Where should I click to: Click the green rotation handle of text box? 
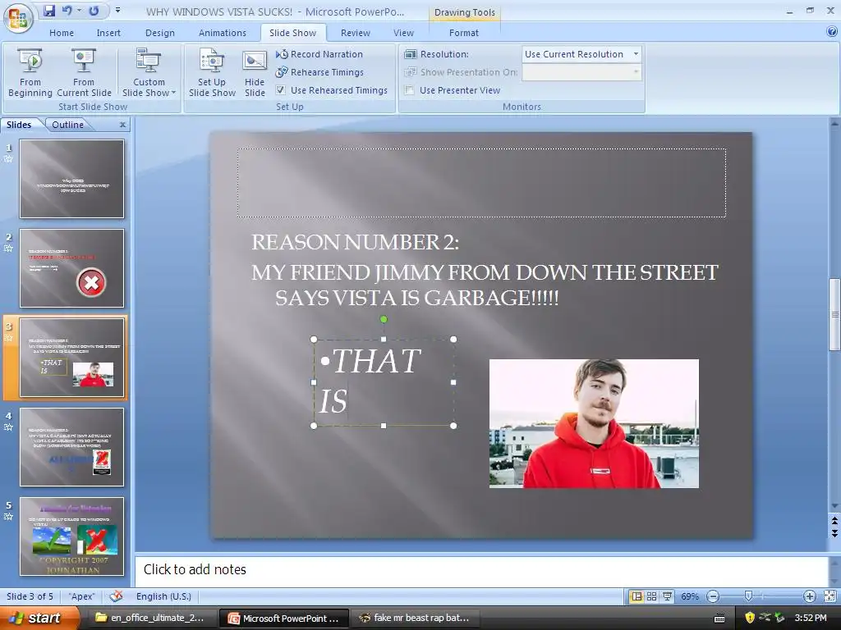tap(384, 319)
